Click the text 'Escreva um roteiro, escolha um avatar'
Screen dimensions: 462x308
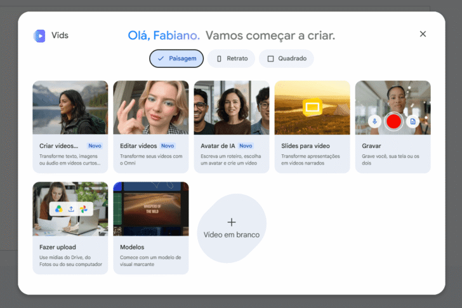[230, 159]
